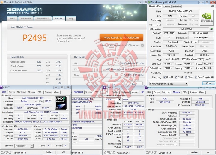Viewport: 216px width, 155px height.
Task: Open SPD tab in the CPU-Z Memory window
Action: pos(184,92)
